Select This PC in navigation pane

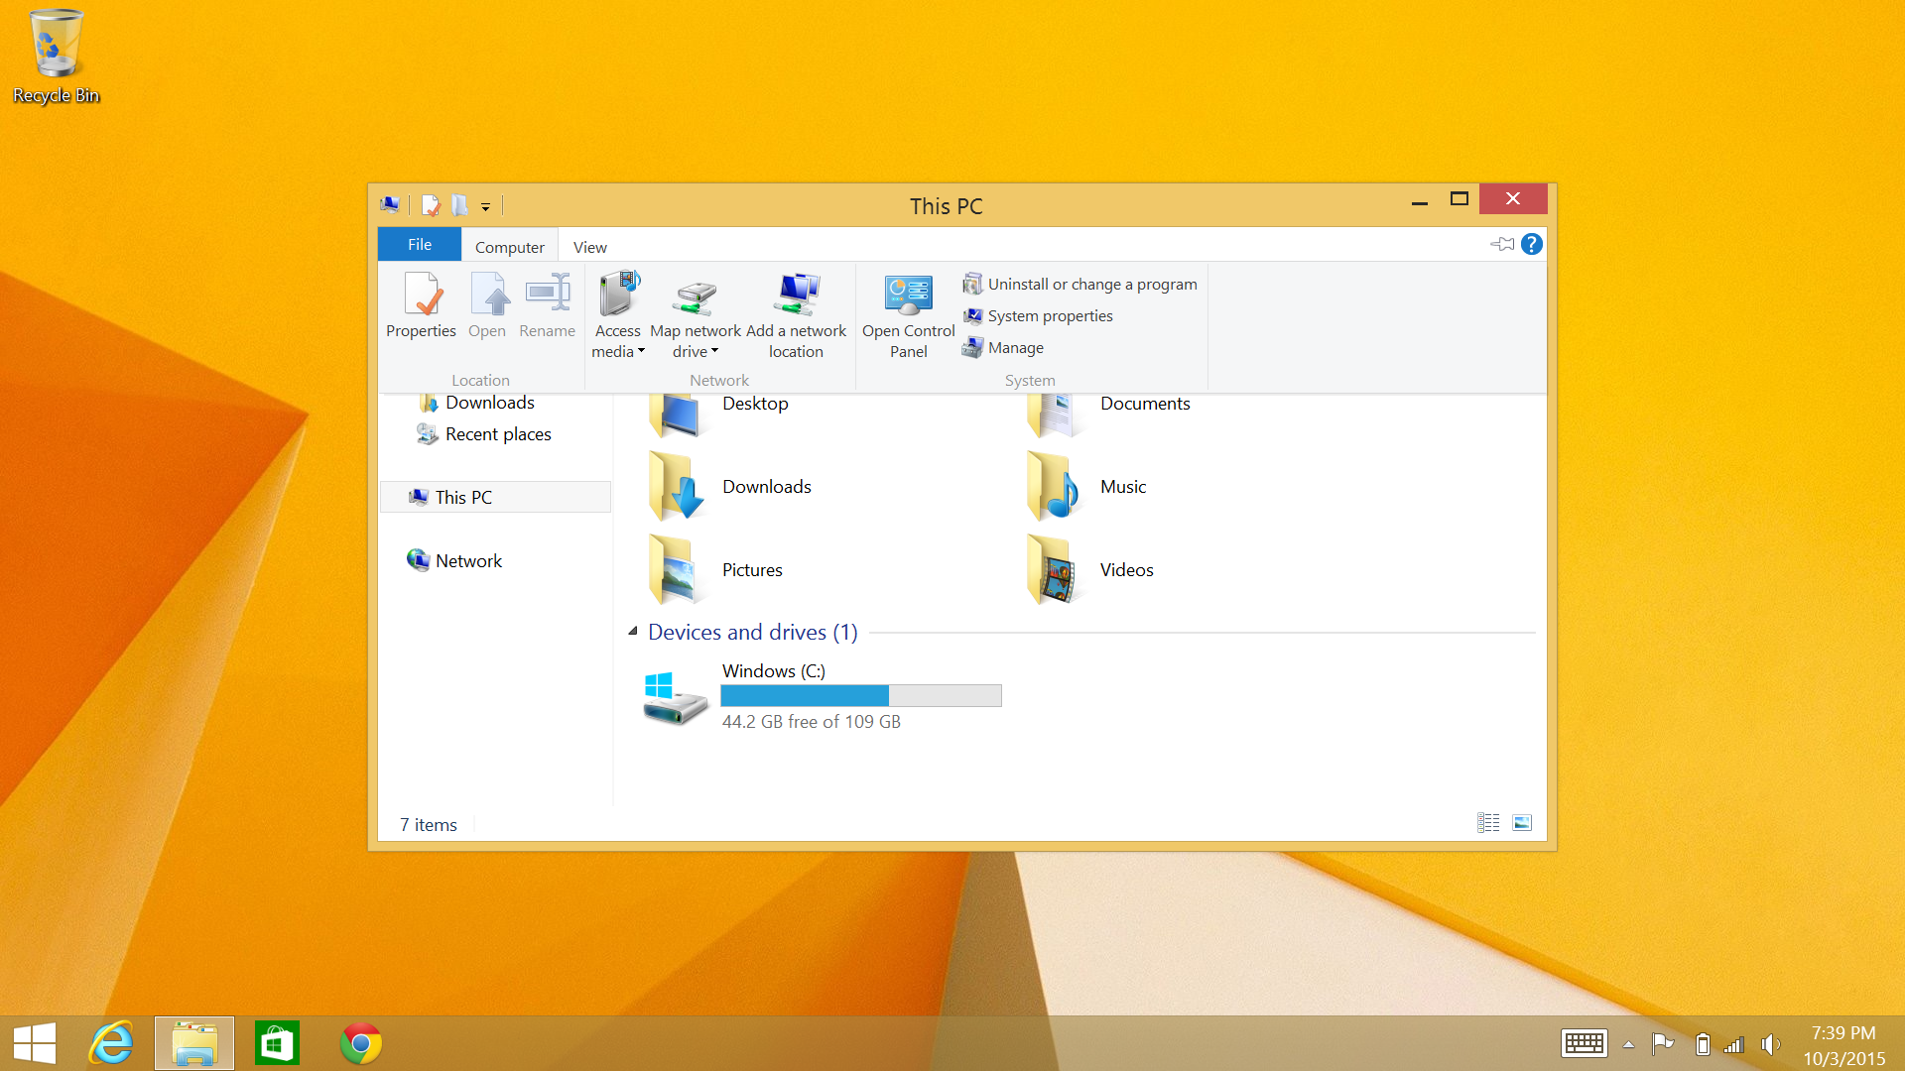pos(495,497)
